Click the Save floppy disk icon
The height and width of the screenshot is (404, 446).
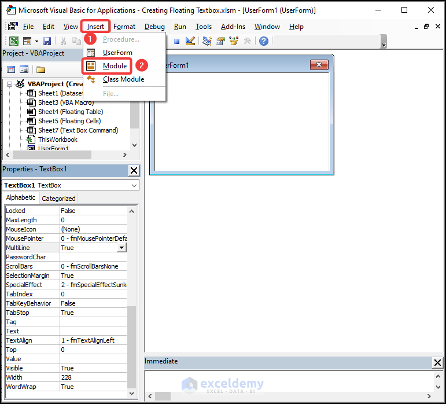47,41
